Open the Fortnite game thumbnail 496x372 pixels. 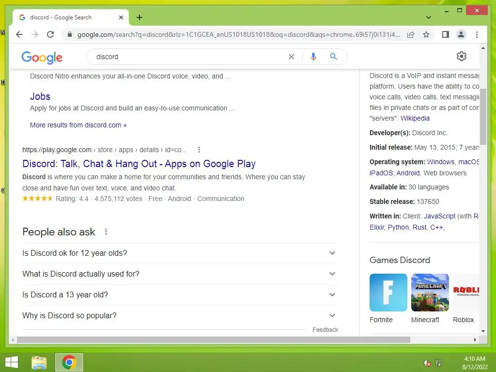coord(388,293)
